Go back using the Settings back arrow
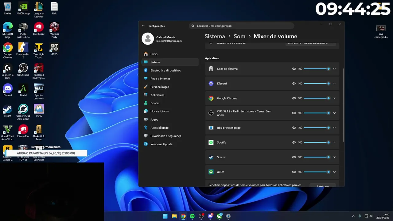The height and width of the screenshot is (221, 393). 143,26
